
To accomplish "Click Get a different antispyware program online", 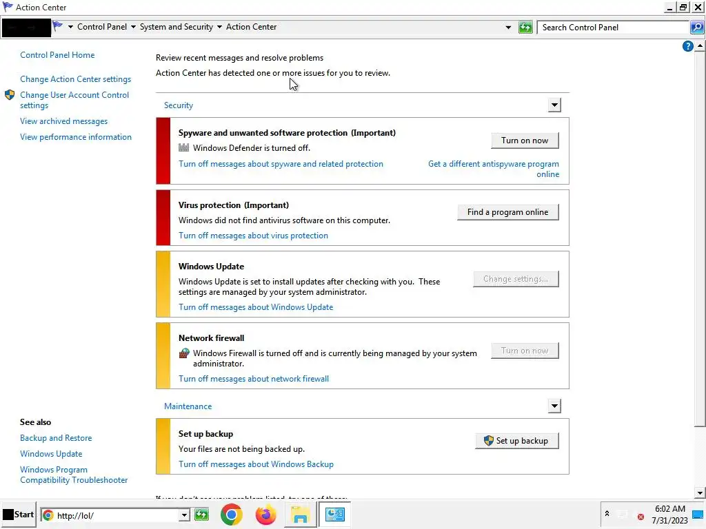I will click(494, 169).
